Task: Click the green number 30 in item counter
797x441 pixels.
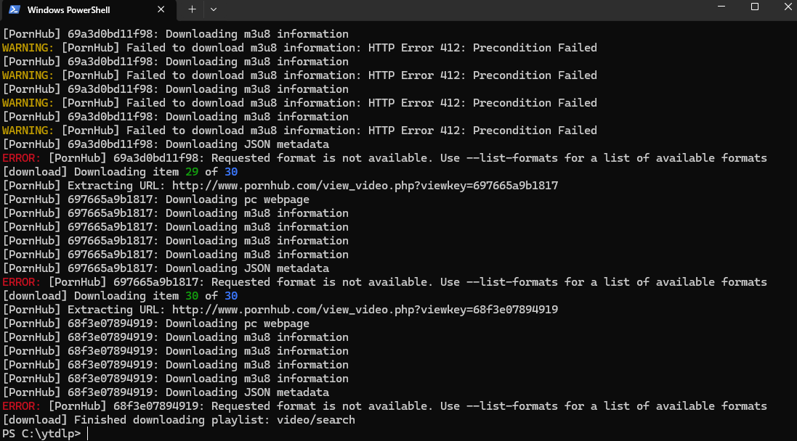Action: (192, 296)
